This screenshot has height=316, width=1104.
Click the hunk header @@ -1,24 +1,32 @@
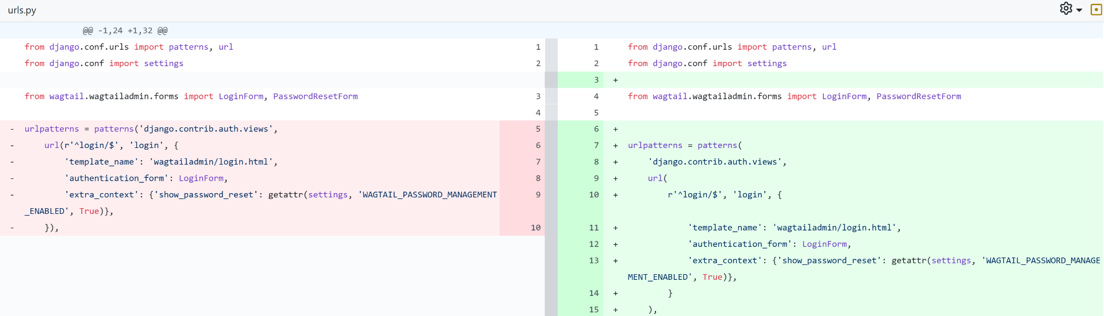pyautogui.click(x=125, y=30)
